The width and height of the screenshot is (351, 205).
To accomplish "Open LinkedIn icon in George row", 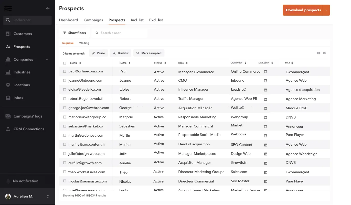I will (x=265, y=108).
